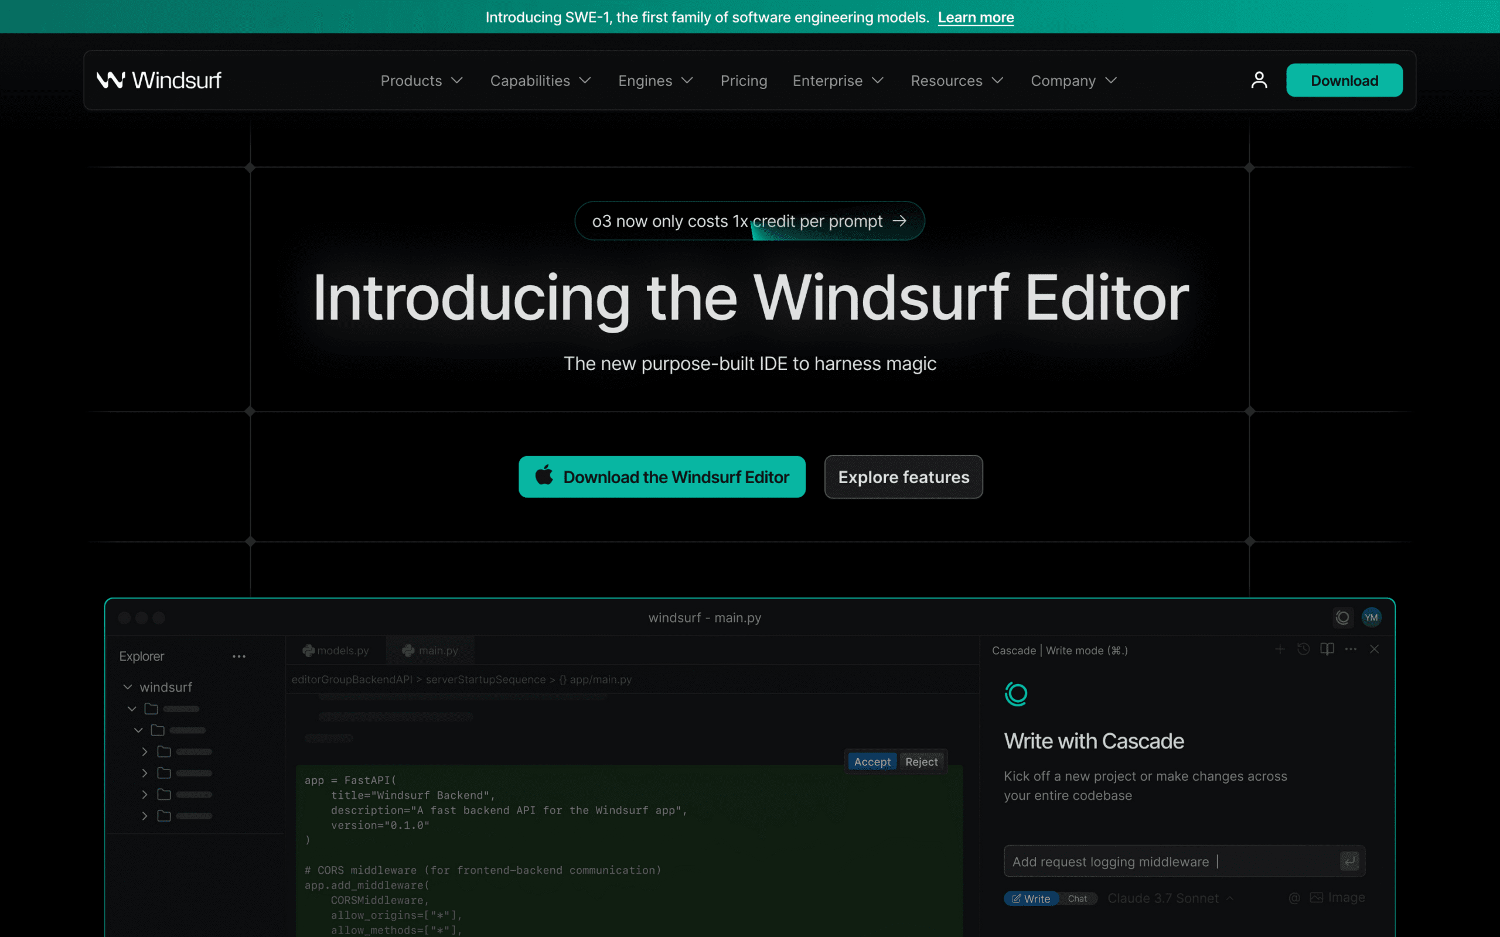Click serverStartupSequence in the breadcrumb
Viewport: 1500px width, 937px height.
(485, 679)
